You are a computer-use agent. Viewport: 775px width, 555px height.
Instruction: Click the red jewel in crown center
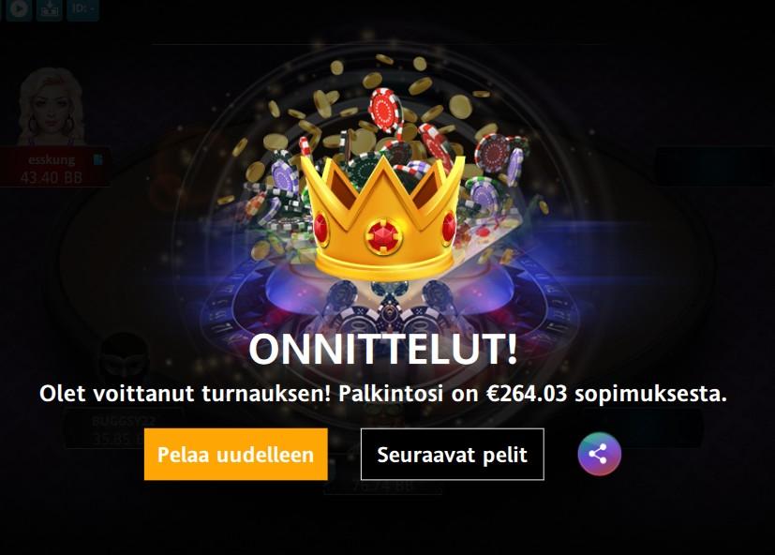click(383, 236)
